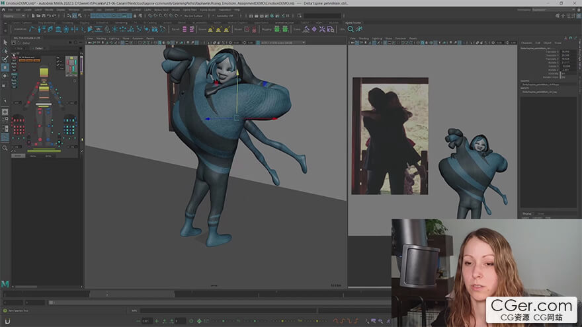This screenshot has height=327, width=582.
Task: Activate the Paint selection brush tool
Action: [5, 59]
